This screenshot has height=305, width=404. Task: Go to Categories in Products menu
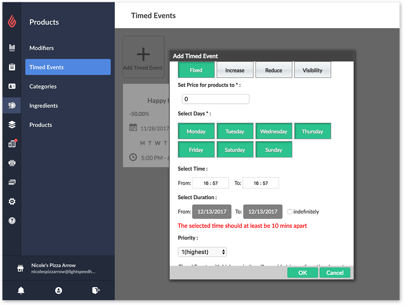click(43, 86)
